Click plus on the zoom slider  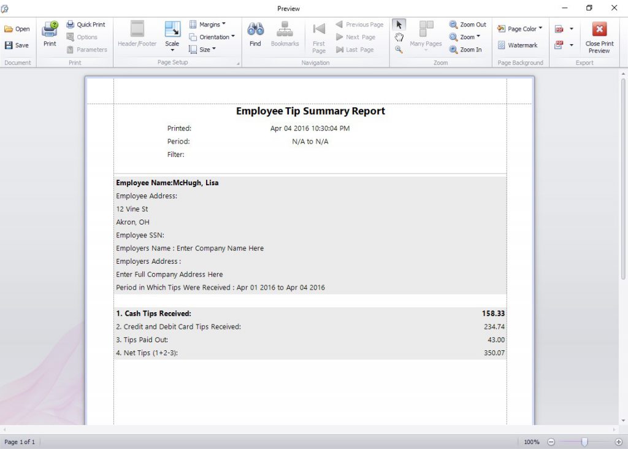pos(619,442)
